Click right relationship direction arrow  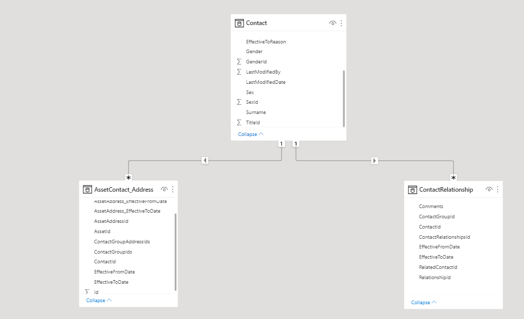pos(375,161)
